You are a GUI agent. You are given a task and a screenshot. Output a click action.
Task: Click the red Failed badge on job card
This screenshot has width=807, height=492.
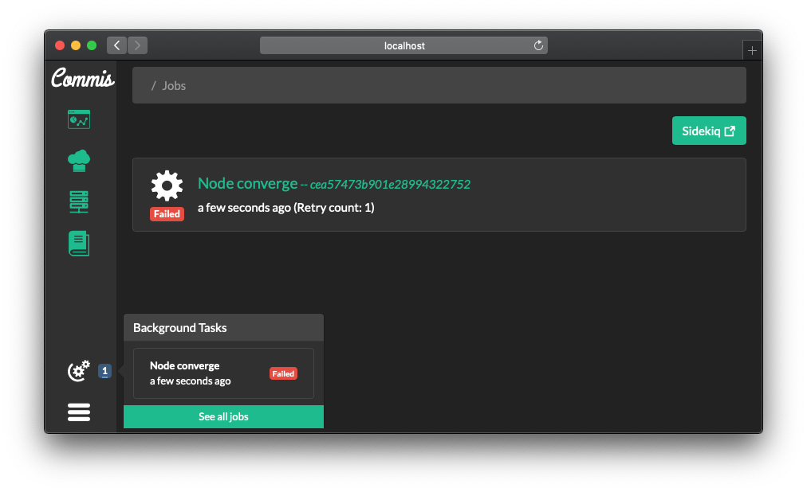click(x=167, y=214)
